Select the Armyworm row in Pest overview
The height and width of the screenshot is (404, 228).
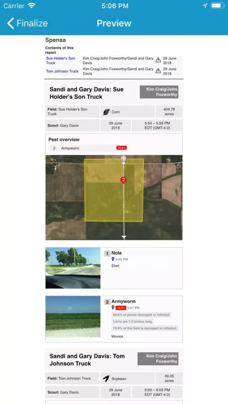[x=88, y=148]
